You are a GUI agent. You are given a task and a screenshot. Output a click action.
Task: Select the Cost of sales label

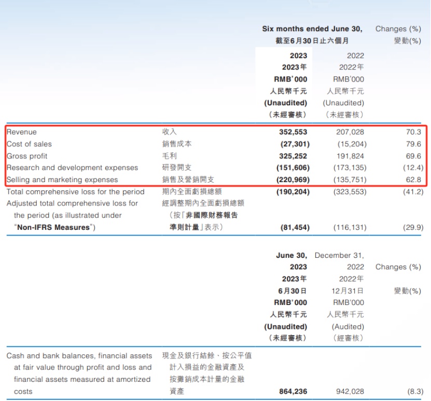point(29,144)
